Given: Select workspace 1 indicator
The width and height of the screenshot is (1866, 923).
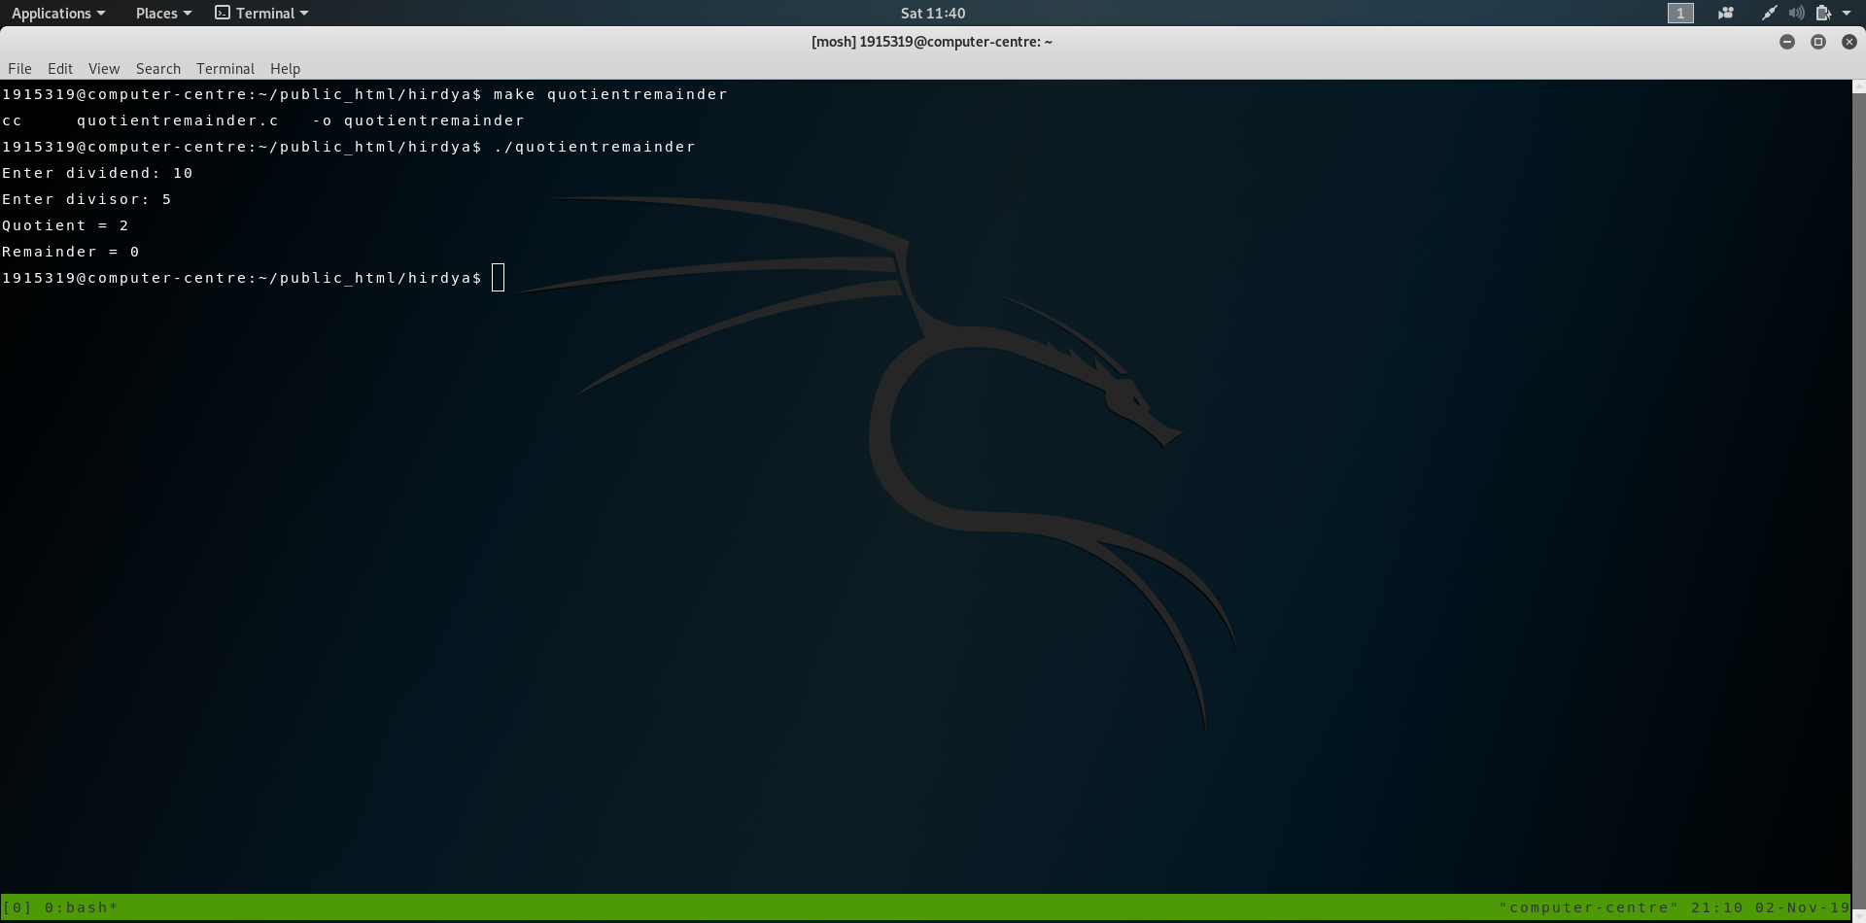Looking at the screenshot, I should [1680, 14].
